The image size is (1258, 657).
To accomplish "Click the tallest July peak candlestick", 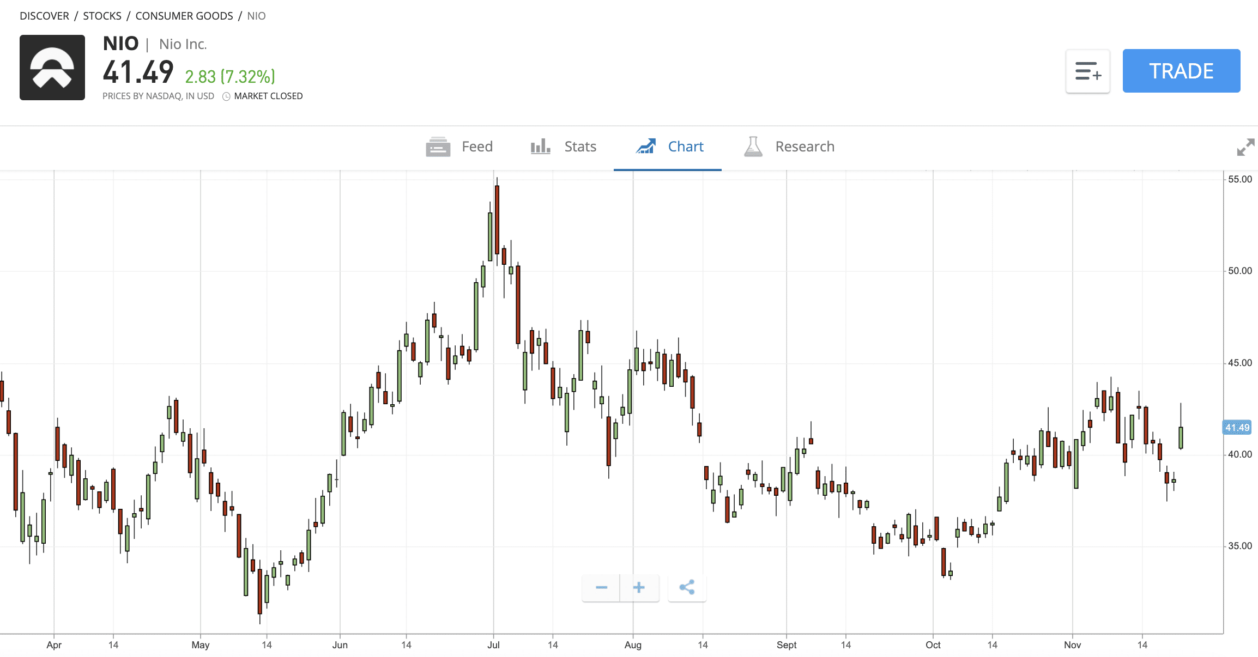I will click(497, 220).
